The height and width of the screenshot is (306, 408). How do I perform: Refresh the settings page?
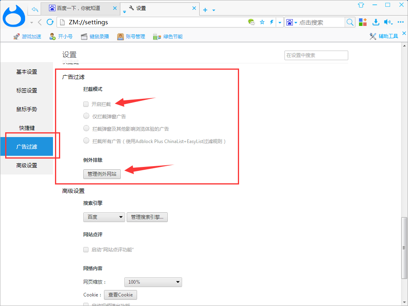pyautogui.click(x=50, y=22)
